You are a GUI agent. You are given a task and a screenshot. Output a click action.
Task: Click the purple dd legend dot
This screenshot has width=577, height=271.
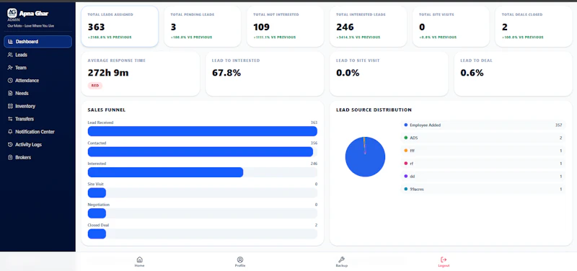406,176
